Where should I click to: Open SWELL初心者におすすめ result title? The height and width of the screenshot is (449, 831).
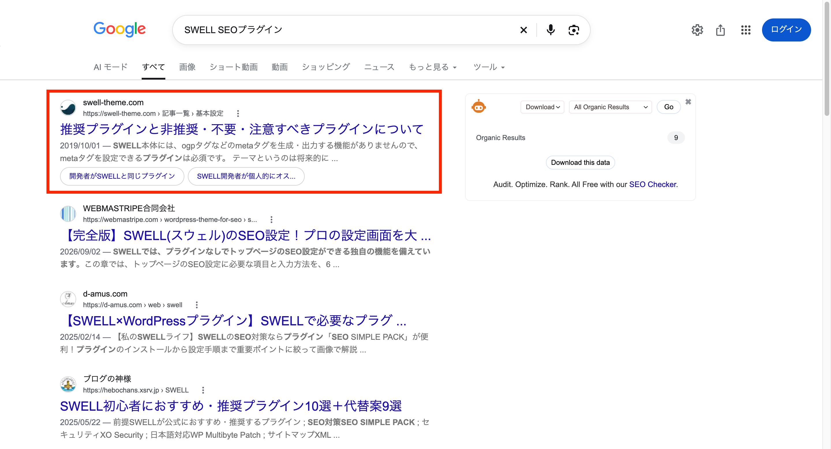click(231, 406)
